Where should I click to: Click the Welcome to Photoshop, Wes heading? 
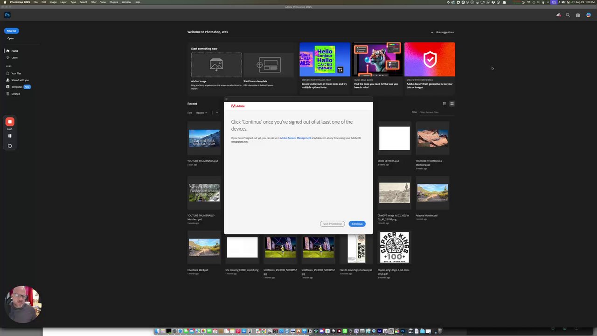pos(208,32)
